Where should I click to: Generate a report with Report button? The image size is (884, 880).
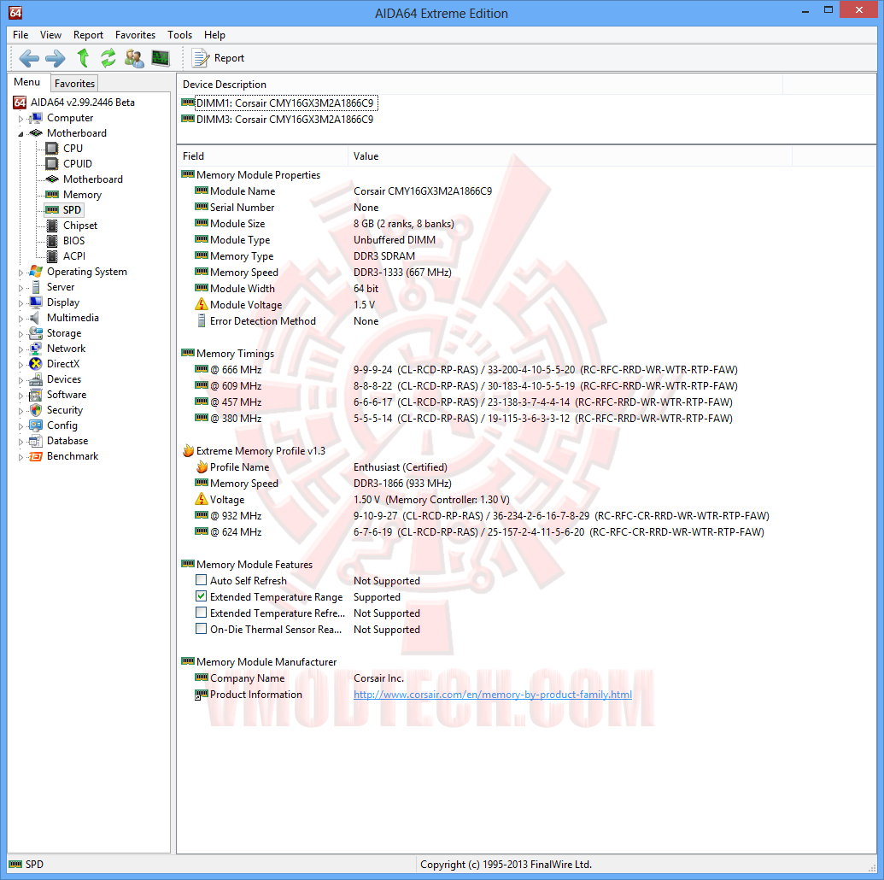pyautogui.click(x=218, y=58)
